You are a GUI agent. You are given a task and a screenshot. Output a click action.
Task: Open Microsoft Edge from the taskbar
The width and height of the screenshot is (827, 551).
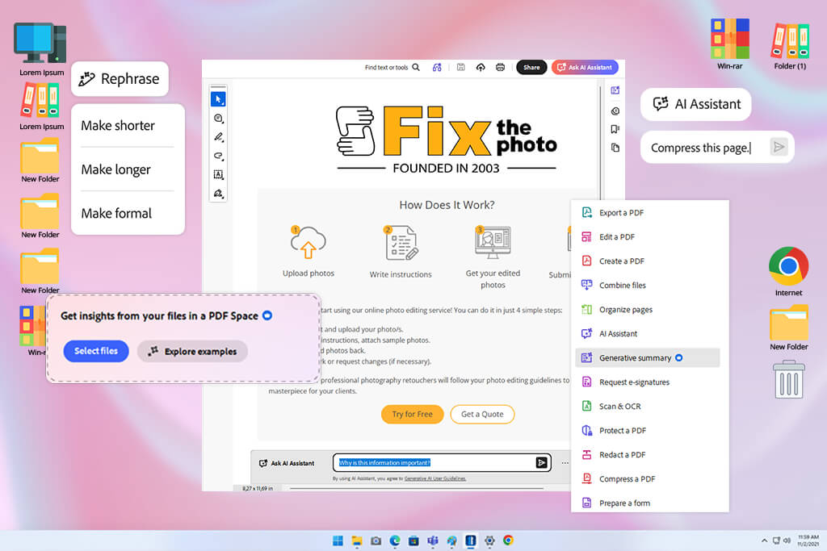point(394,541)
